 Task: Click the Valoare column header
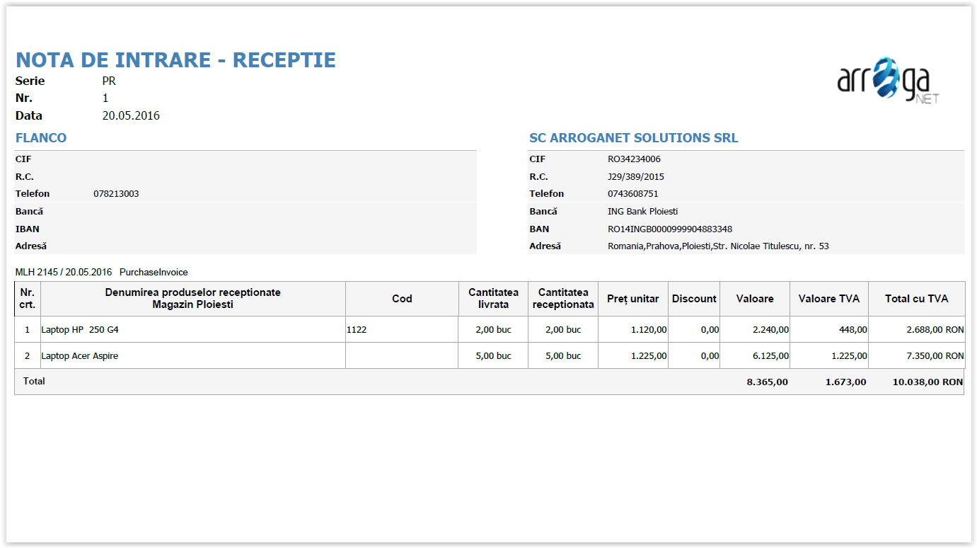click(x=755, y=299)
